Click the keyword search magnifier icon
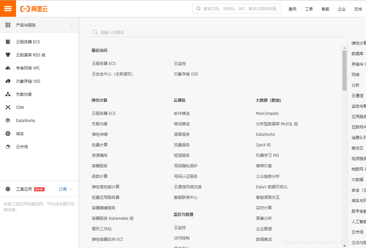366x248 pixels. [x=95, y=32]
